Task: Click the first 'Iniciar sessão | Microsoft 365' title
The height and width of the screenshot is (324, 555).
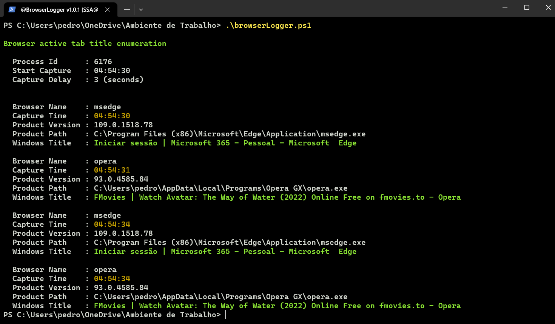Action: pyautogui.click(x=225, y=143)
